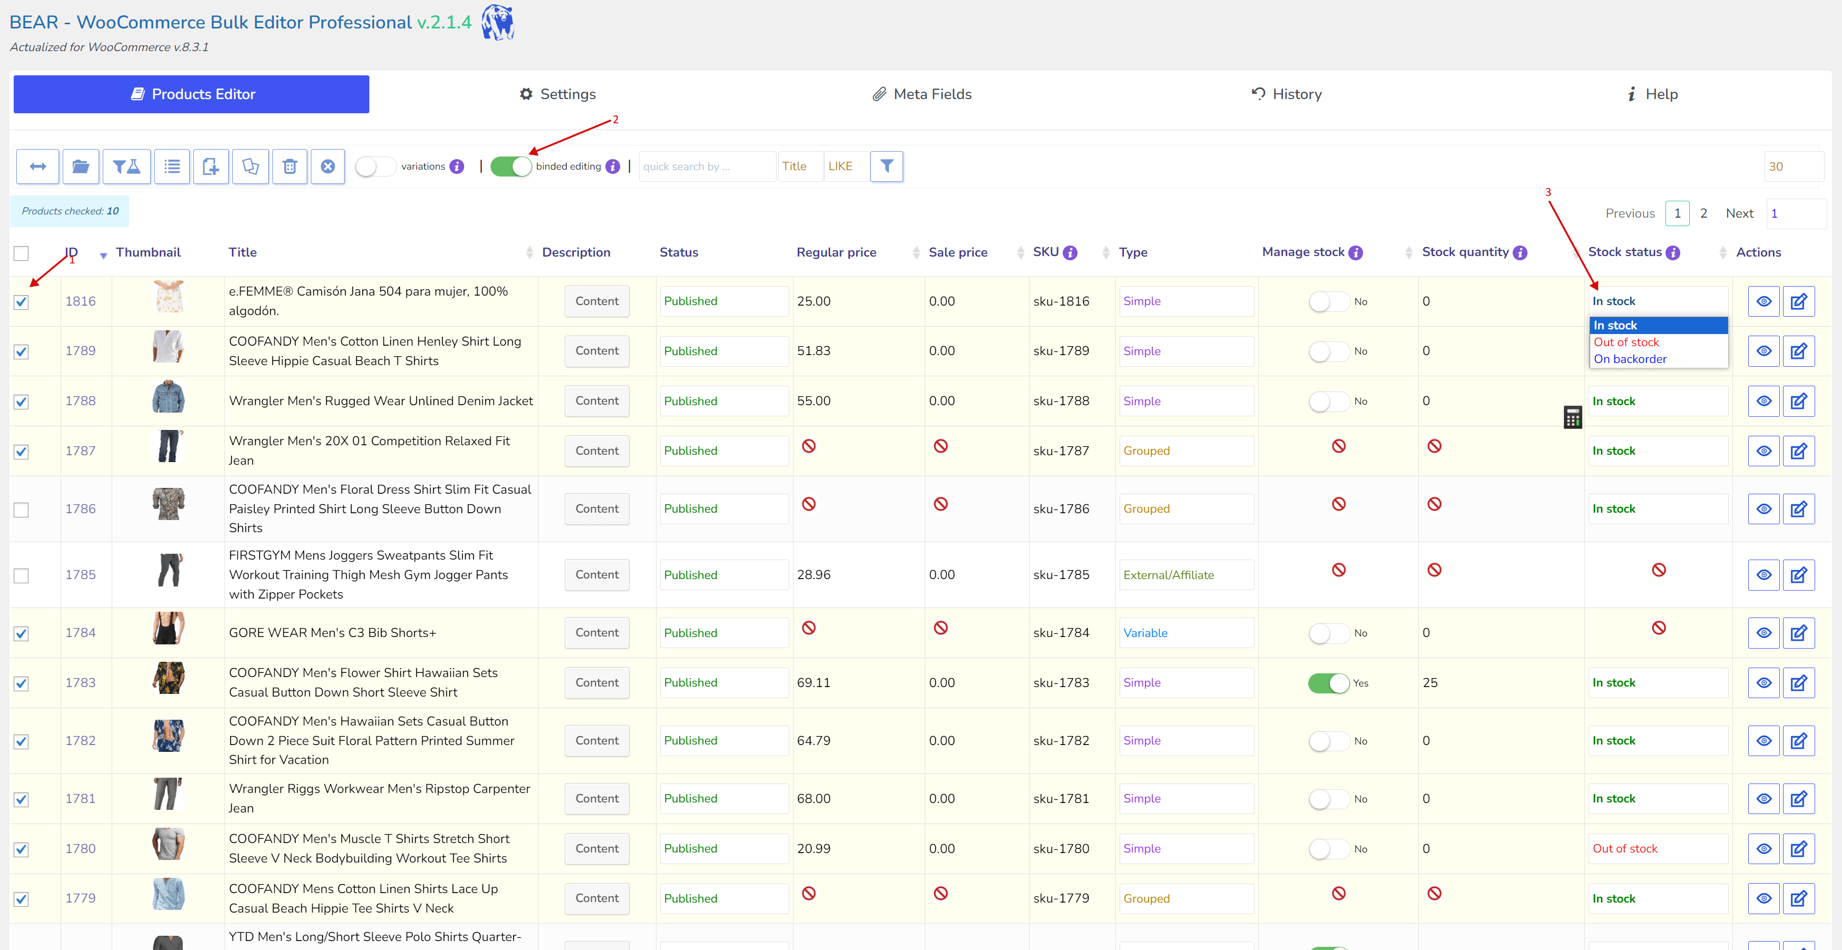Check the select-all header checkbox
Viewport: 1842px width, 950px height.
point(22,253)
